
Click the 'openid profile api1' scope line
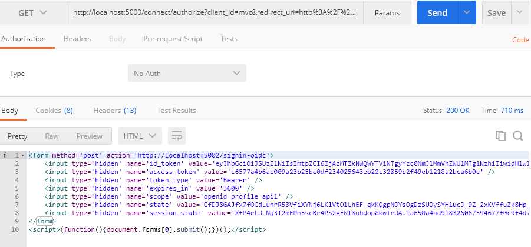point(169,196)
